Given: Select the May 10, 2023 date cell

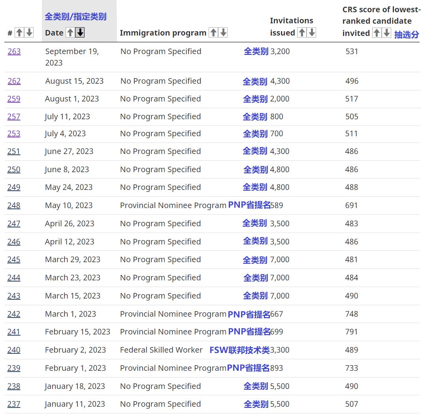Looking at the screenshot, I should pos(69,205).
